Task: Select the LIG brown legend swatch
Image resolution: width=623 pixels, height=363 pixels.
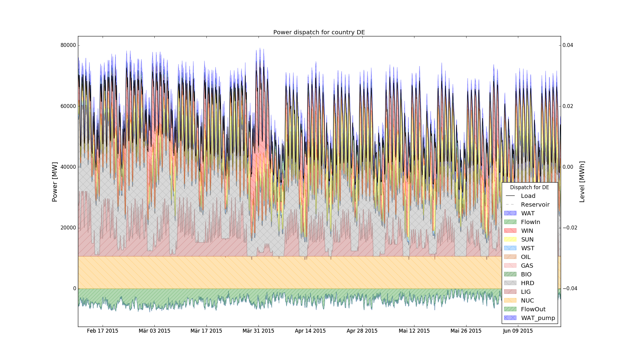Action: point(511,292)
